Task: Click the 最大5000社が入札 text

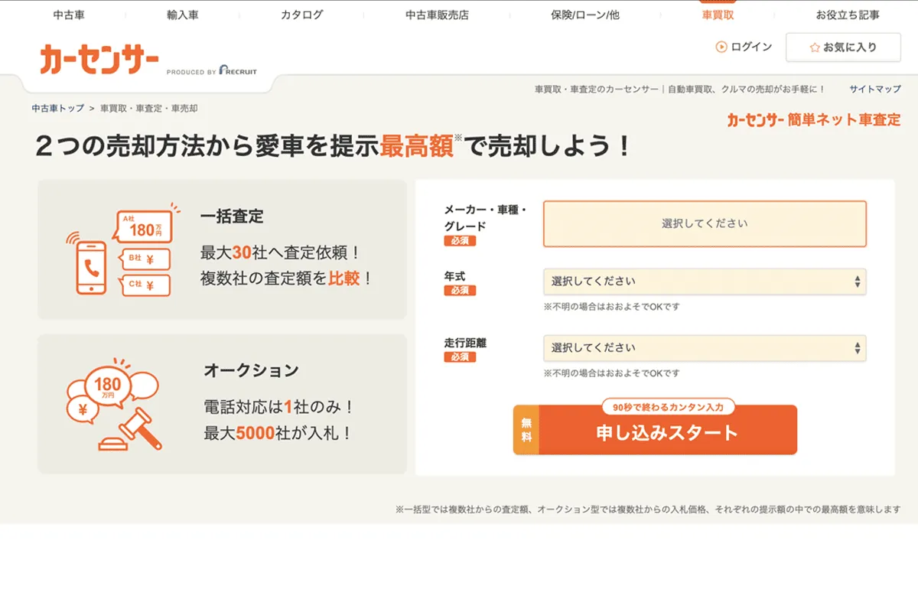Action: point(279,433)
